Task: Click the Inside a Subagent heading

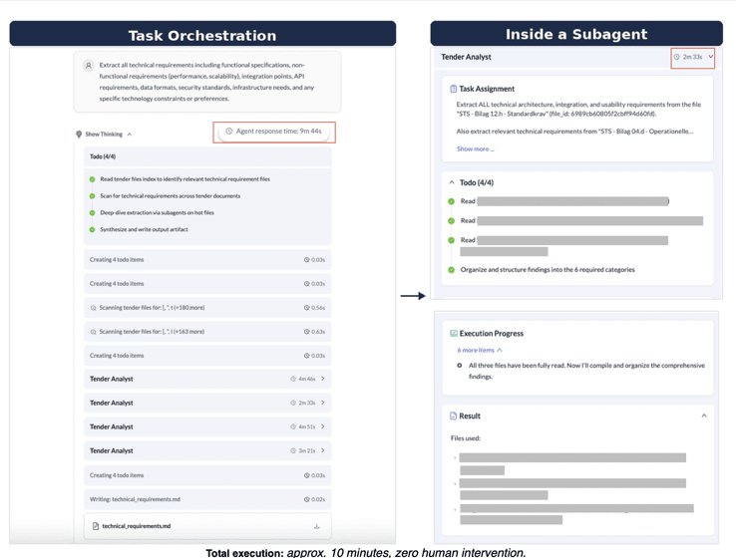Action: [576, 34]
